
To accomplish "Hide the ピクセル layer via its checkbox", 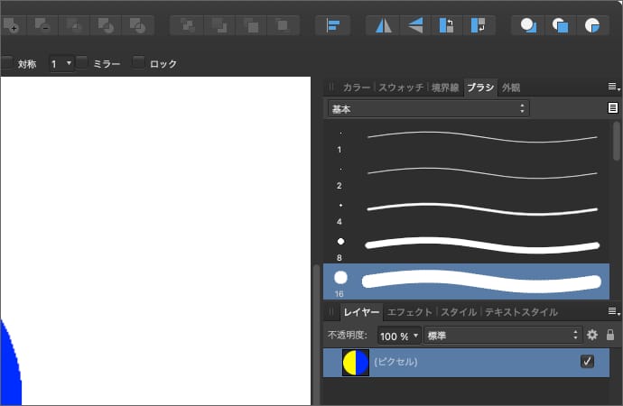I will pyautogui.click(x=588, y=362).
